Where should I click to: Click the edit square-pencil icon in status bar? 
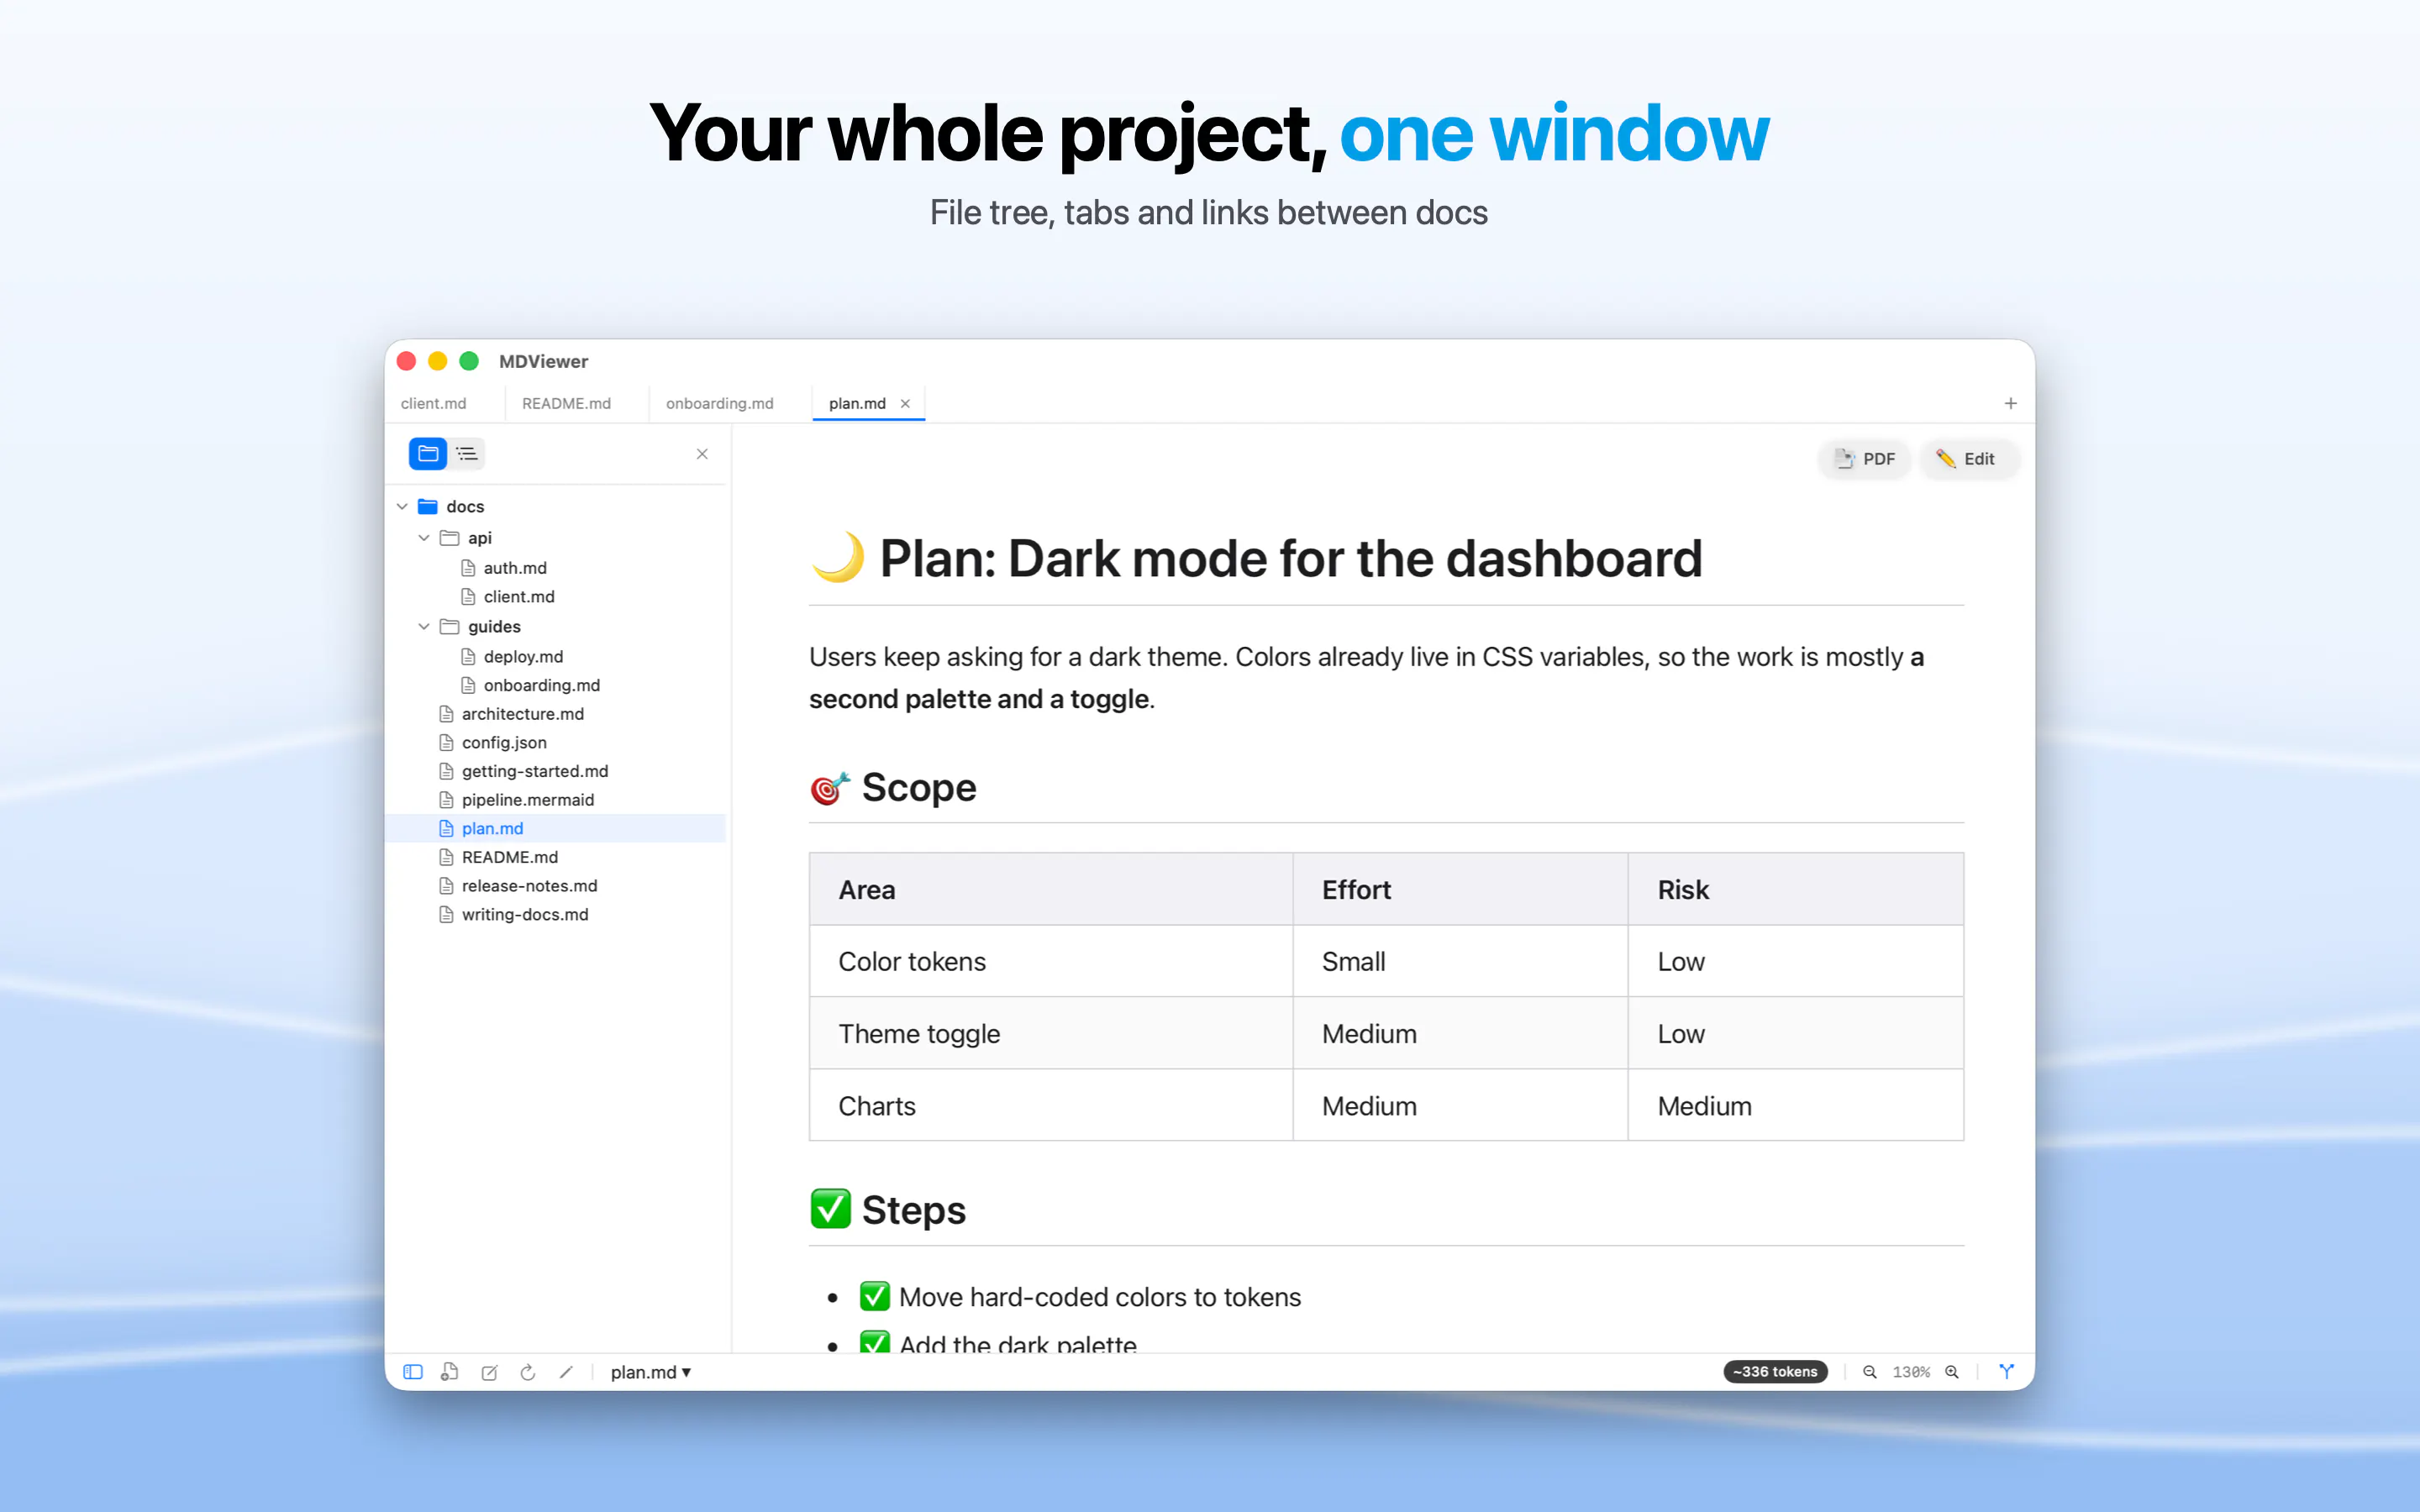[489, 1372]
